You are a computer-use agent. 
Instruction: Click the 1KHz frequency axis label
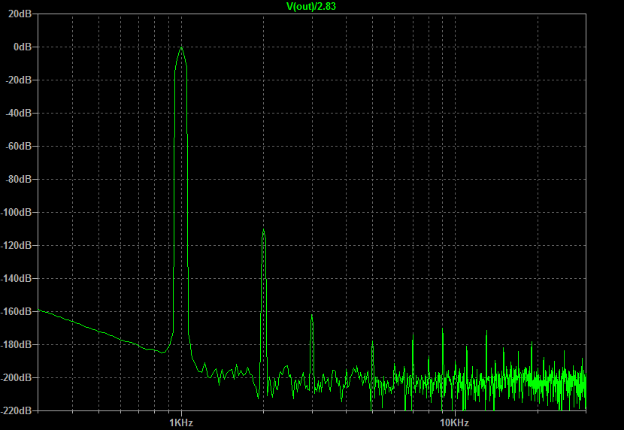181,422
